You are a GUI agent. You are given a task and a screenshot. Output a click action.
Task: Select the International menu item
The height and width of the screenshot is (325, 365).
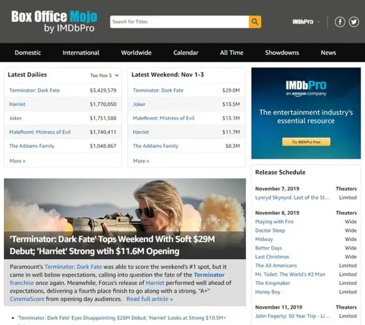pyautogui.click(x=81, y=53)
